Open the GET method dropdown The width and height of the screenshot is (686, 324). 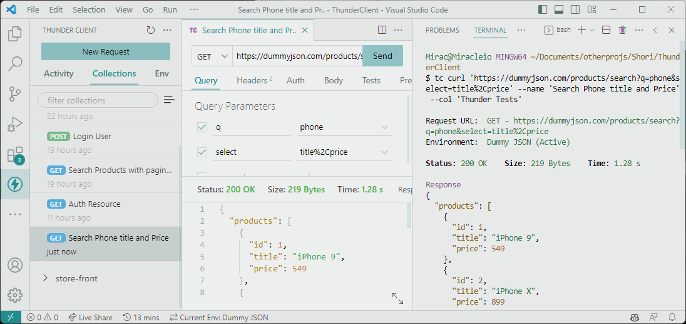point(212,56)
